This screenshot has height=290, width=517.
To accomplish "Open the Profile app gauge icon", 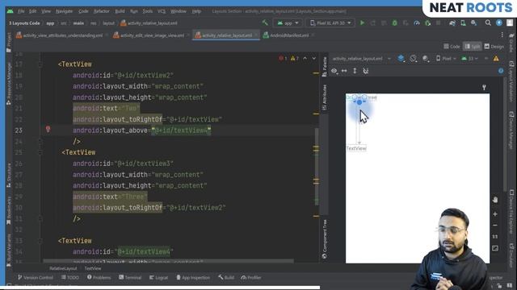I will (x=417, y=23).
